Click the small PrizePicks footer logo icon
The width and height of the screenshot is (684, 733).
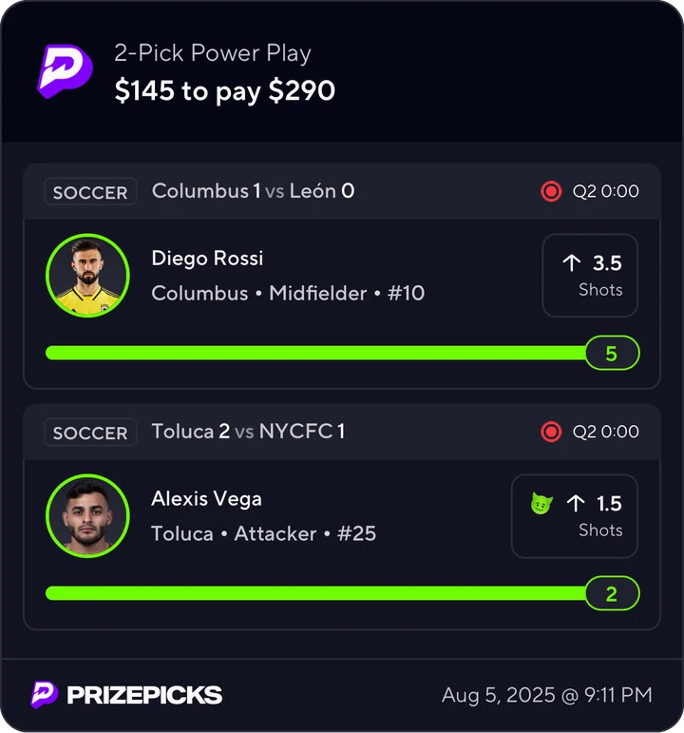coord(45,695)
